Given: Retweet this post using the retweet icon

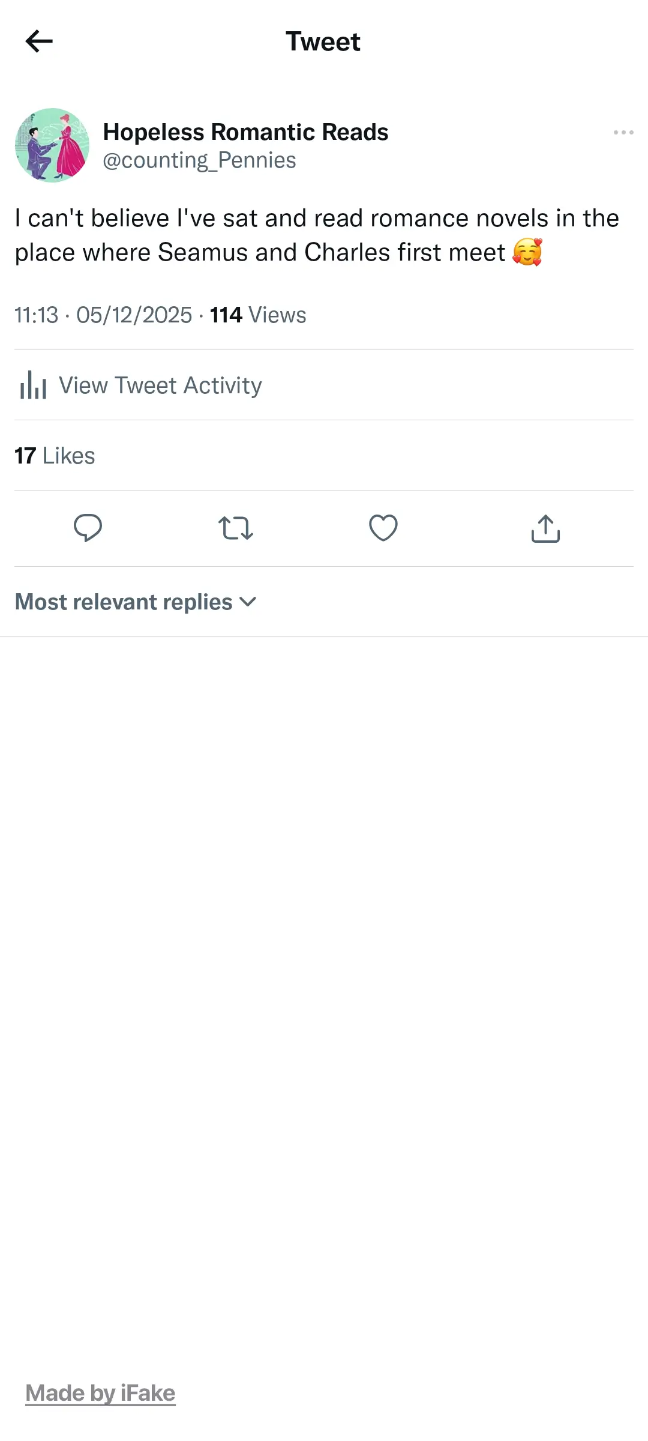Looking at the screenshot, I should click(235, 528).
